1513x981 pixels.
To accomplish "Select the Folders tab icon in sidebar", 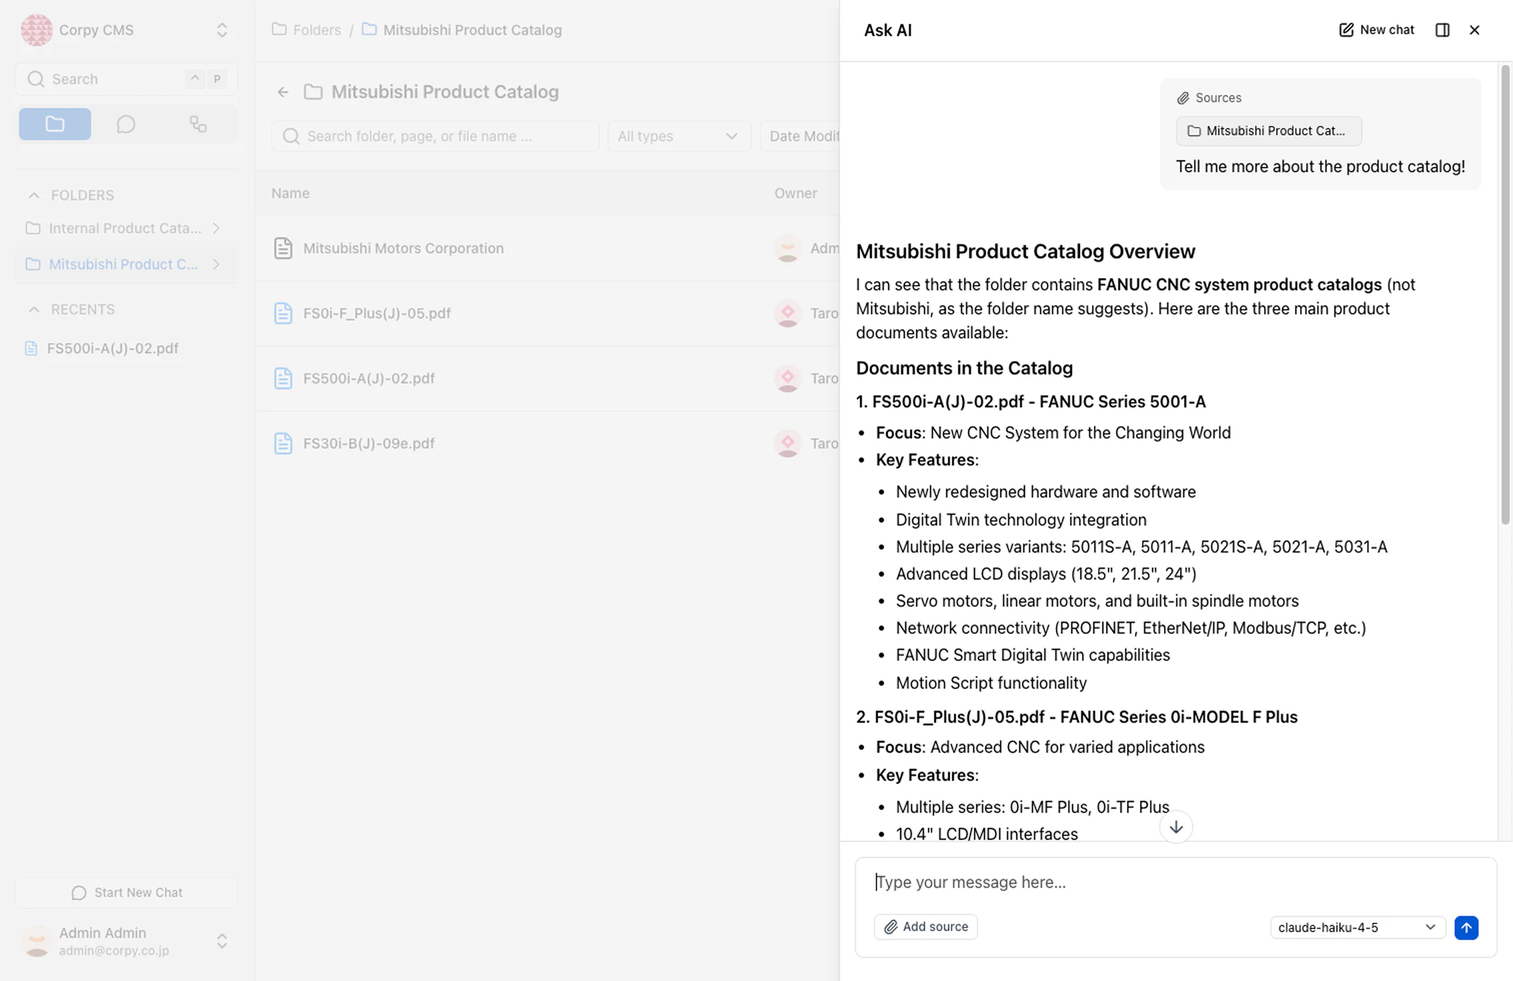I will (x=55, y=124).
